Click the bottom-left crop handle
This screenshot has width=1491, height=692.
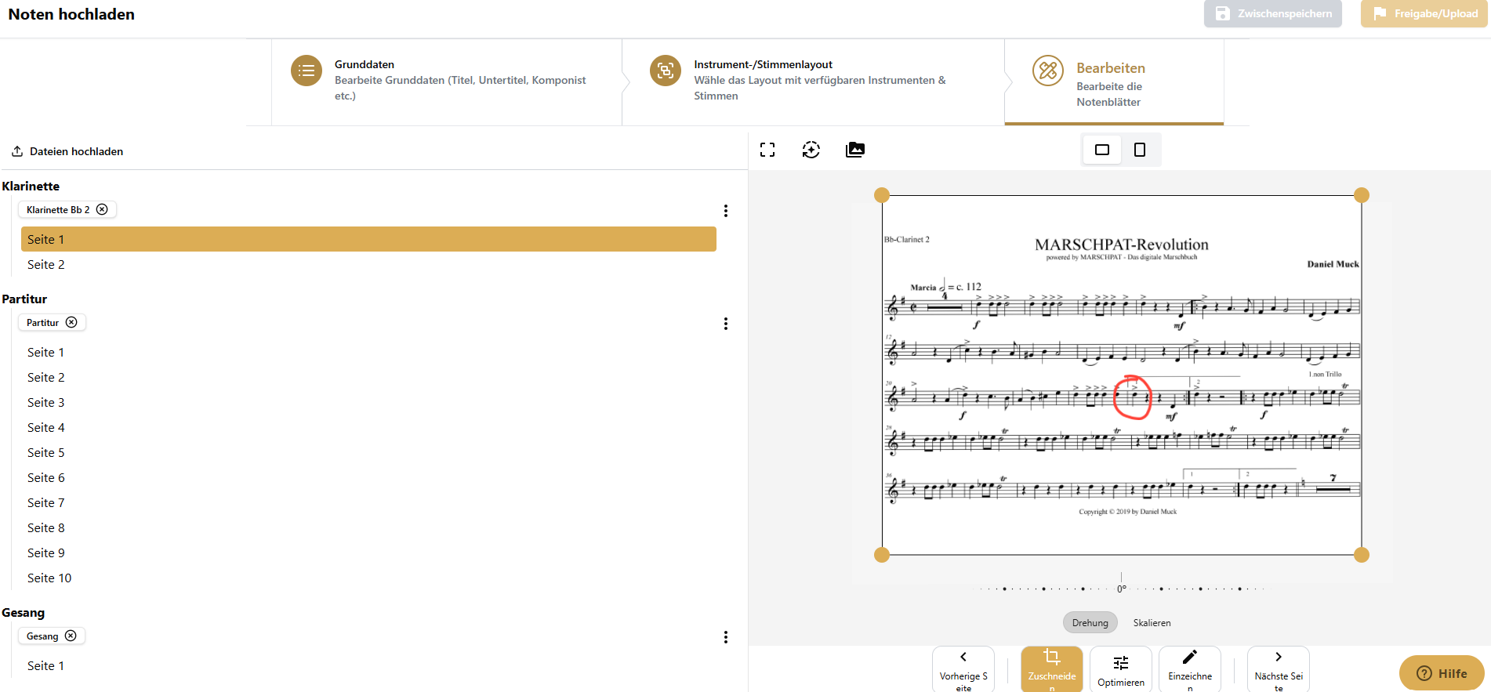point(882,555)
